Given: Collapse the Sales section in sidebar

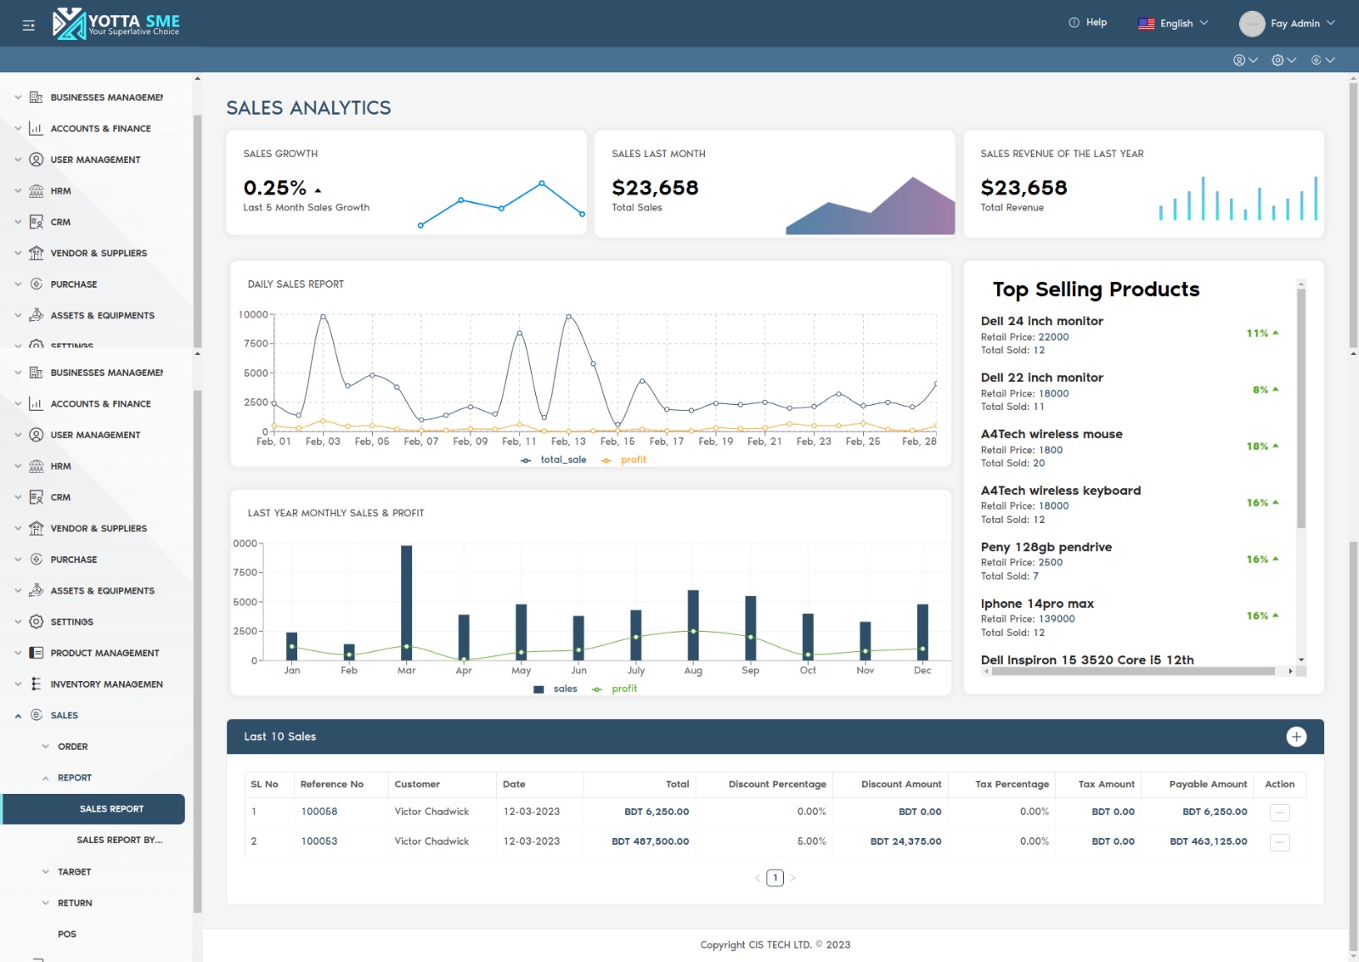Looking at the screenshot, I should click(x=65, y=715).
